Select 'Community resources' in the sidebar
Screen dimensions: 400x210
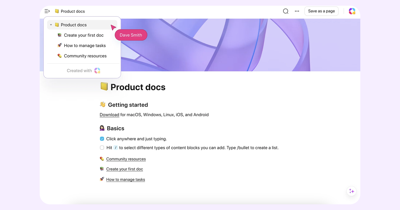(85, 56)
